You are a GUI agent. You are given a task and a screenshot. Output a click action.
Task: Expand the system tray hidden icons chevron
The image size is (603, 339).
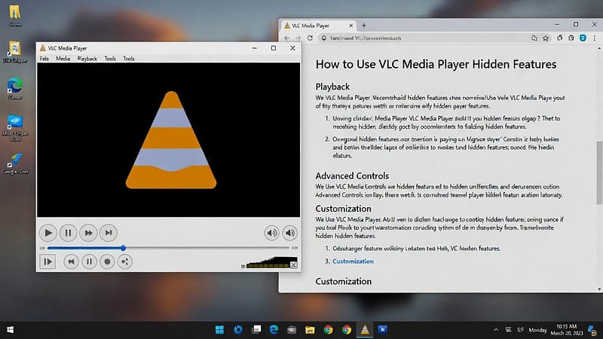(x=496, y=330)
